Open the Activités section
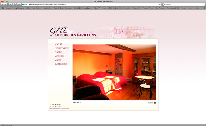Image resolution: width=206 pixels, height=126 pixels. point(59,56)
